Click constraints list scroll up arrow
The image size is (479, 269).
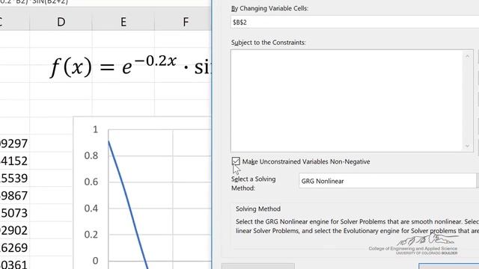(467, 56)
